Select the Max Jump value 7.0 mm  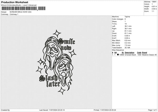[127, 45]
